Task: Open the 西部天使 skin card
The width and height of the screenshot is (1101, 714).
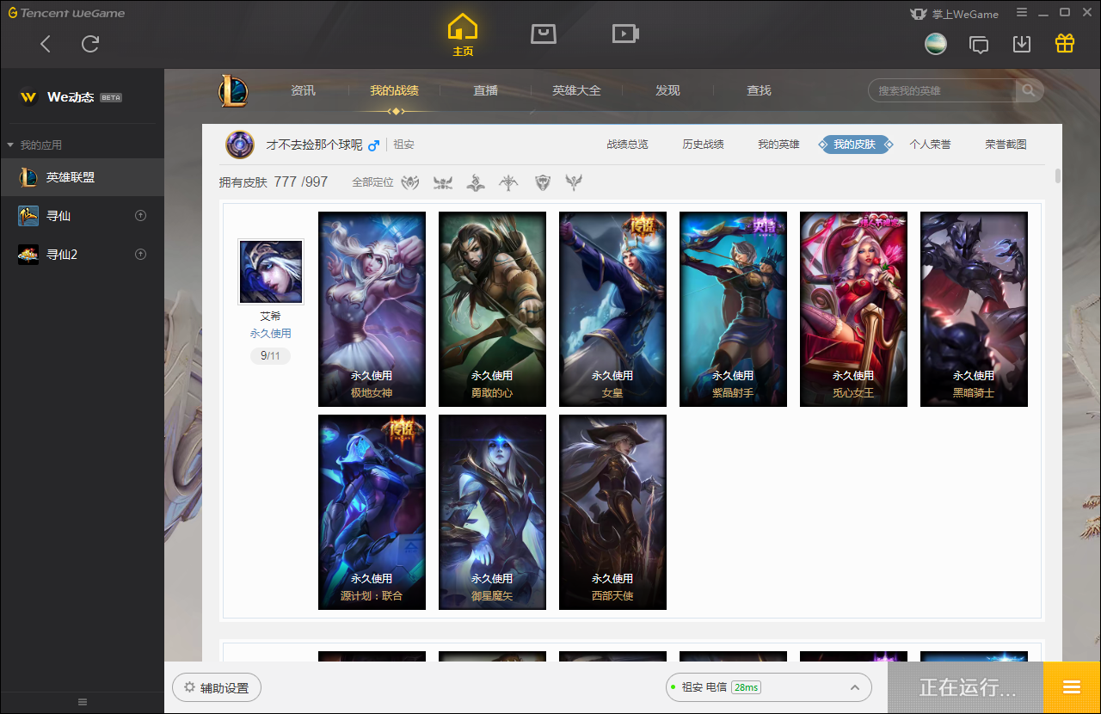Action: pyautogui.click(x=612, y=512)
